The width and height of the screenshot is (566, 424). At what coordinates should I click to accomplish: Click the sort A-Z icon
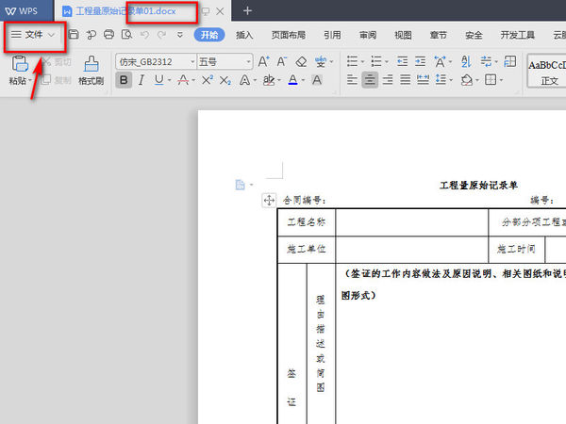(466, 61)
